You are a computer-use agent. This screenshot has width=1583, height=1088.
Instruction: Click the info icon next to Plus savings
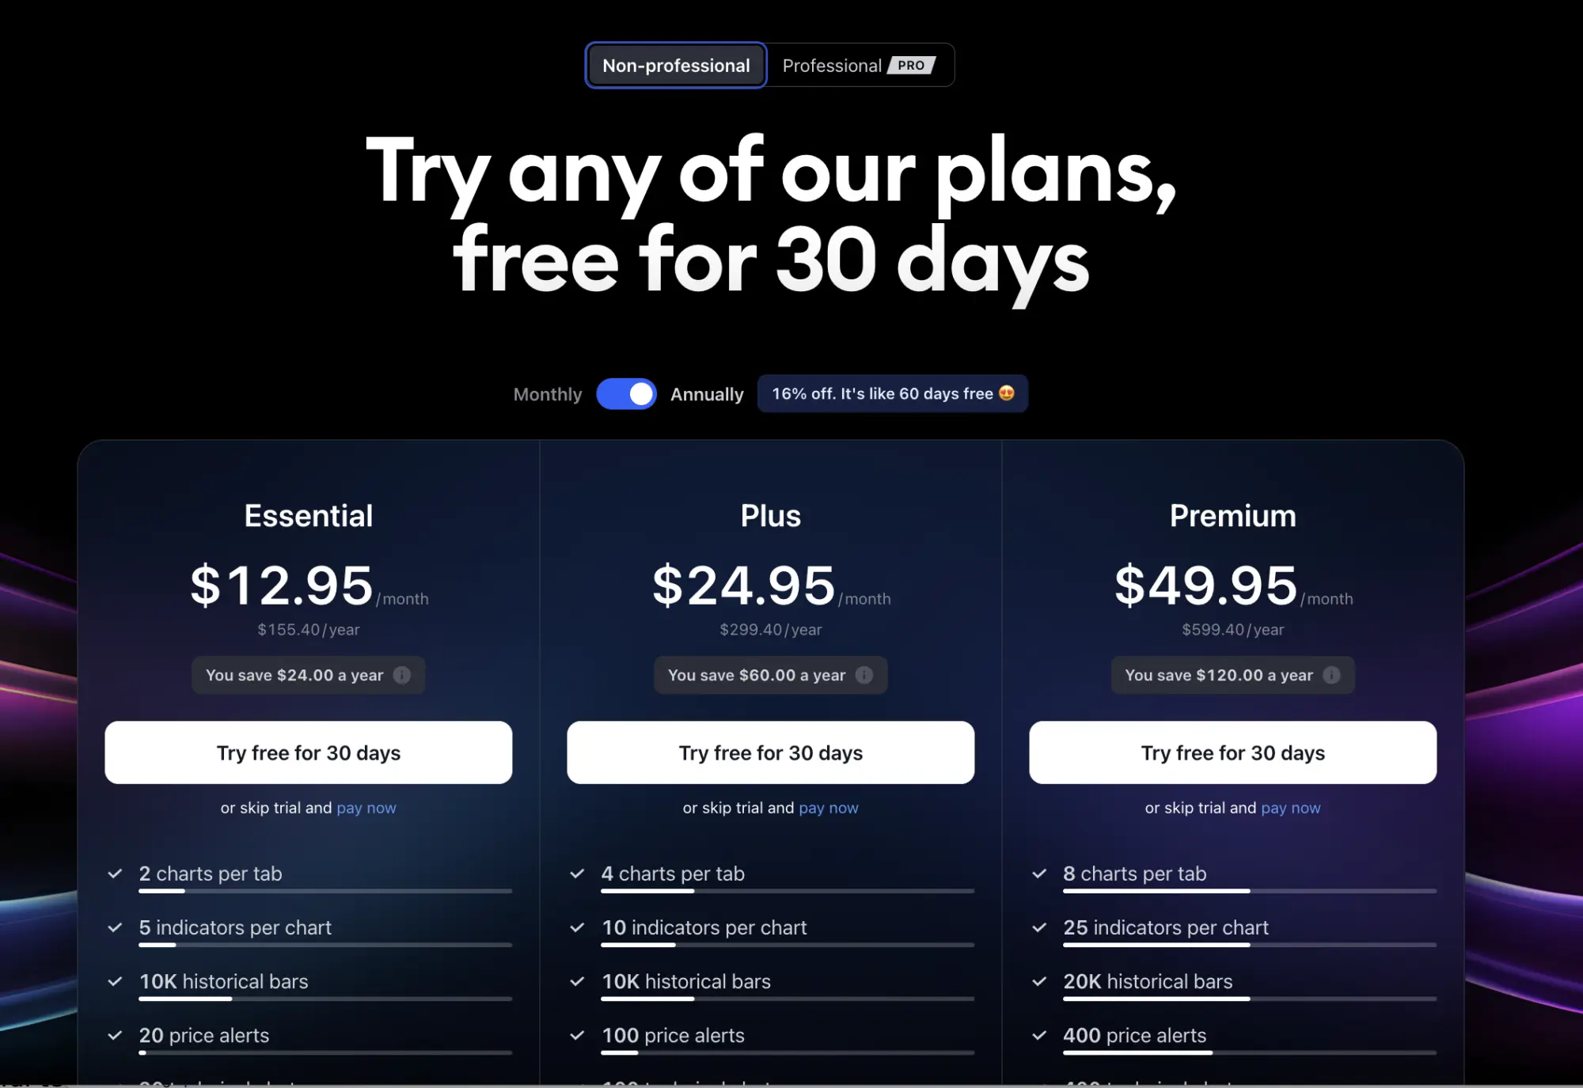tap(865, 674)
